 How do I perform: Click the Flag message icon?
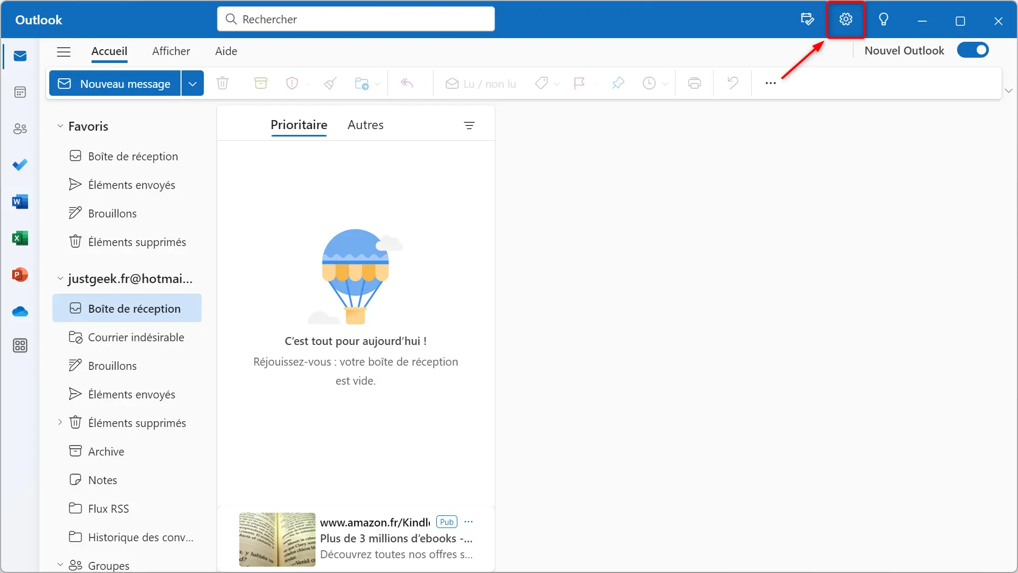click(579, 83)
